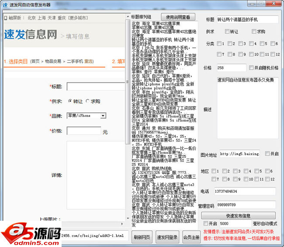
Task: Enable 开启 checkbox for auto mode
Action: coord(206,223)
